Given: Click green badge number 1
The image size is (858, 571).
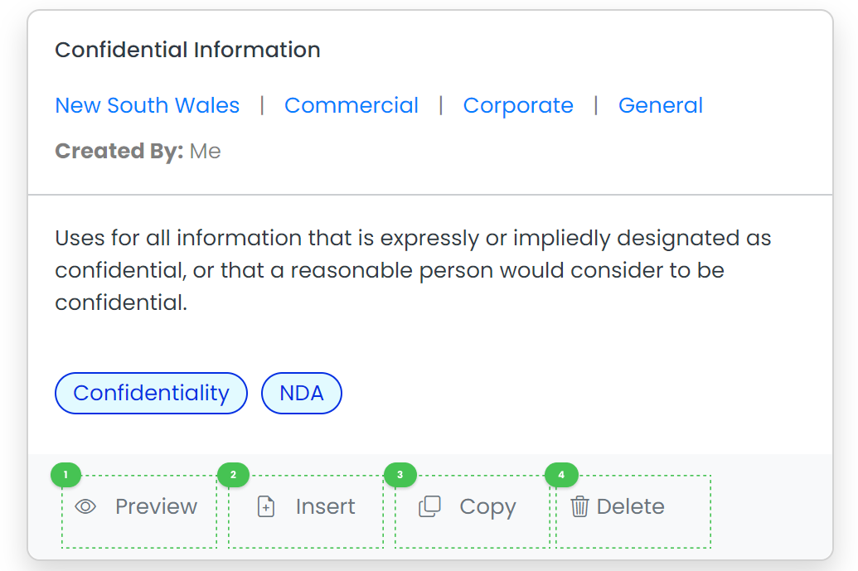Looking at the screenshot, I should [x=65, y=475].
